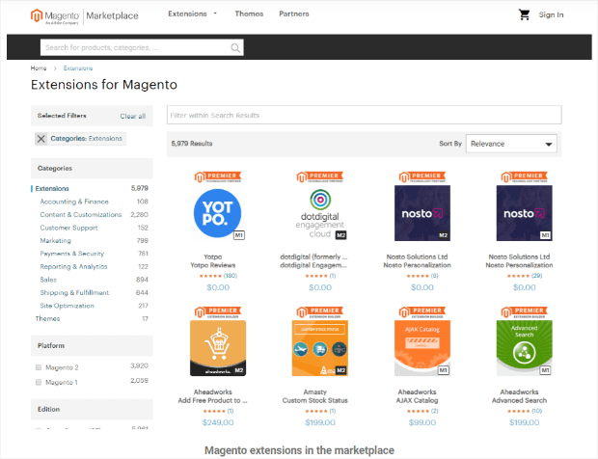Screen dimensions: 598x459
Task: Click the search magnifier icon
Action: 235,47
